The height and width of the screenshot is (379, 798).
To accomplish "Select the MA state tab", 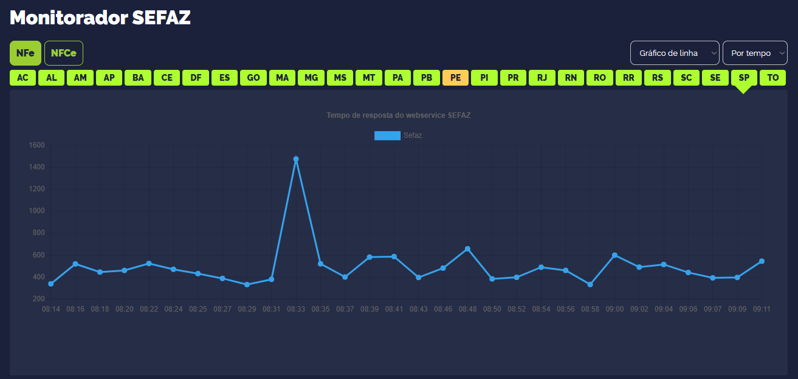I will coord(283,78).
